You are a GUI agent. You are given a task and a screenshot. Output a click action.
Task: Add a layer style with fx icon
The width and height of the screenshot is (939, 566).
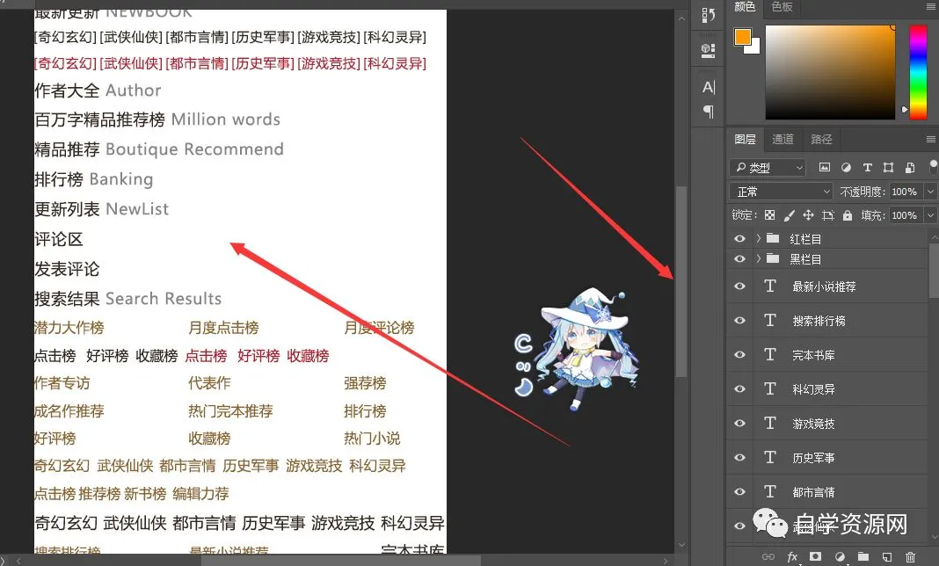(x=792, y=557)
